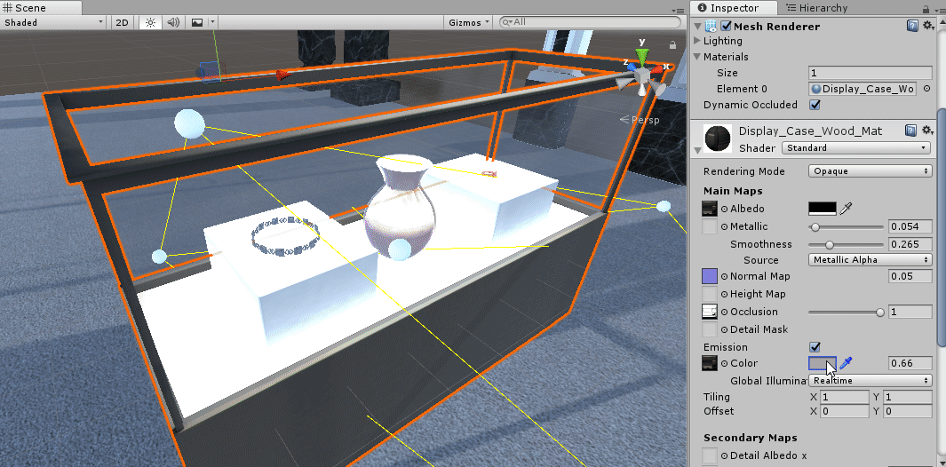Image resolution: width=946 pixels, height=467 pixels.
Task: Switch to the Inspector tab
Action: tap(733, 8)
